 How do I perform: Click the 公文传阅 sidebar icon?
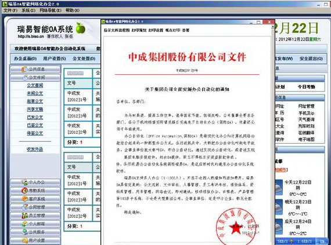point(25,78)
